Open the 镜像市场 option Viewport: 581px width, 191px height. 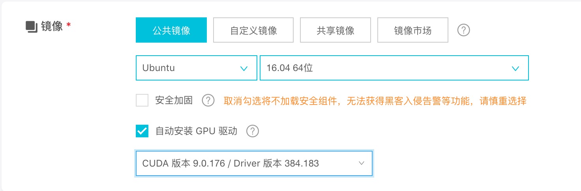coord(413,30)
